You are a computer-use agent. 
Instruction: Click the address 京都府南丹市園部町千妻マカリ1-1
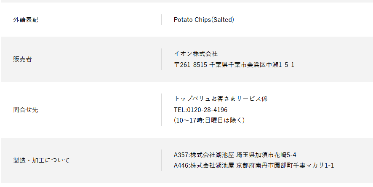pos(285,166)
